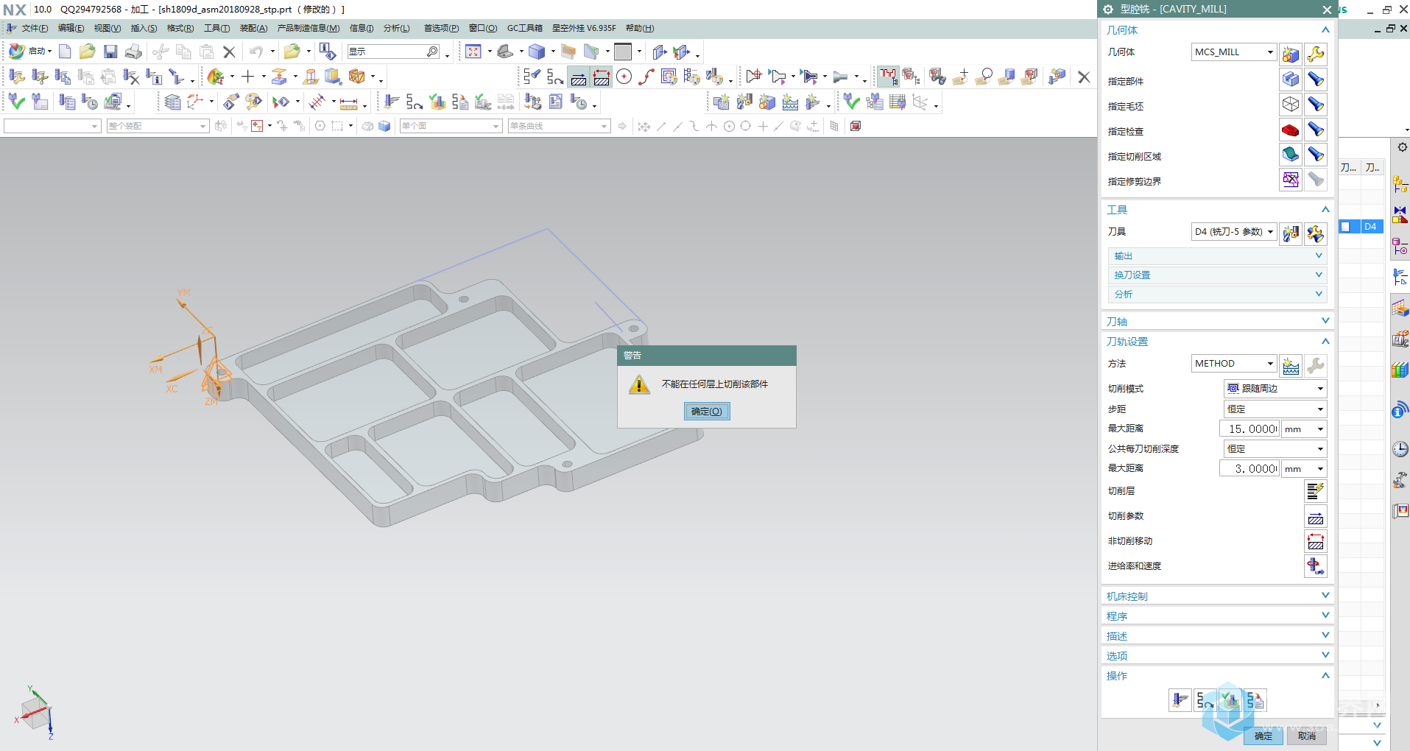Click 确定 at the bottom of the 型腔铣 panel
This screenshot has height=751, width=1410.
pos(1263,736)
